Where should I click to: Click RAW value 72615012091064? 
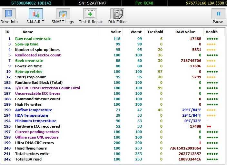[x=185, y=148]
